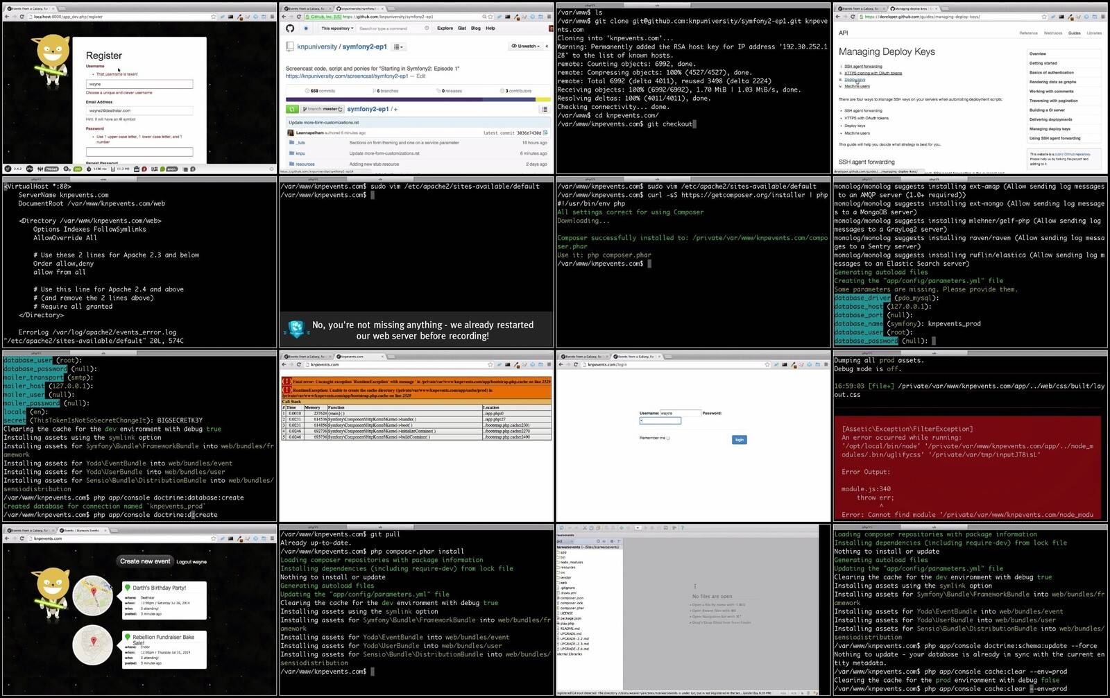
Task: Tick the Remember me checkbox on login page
Action: [668, 438]
